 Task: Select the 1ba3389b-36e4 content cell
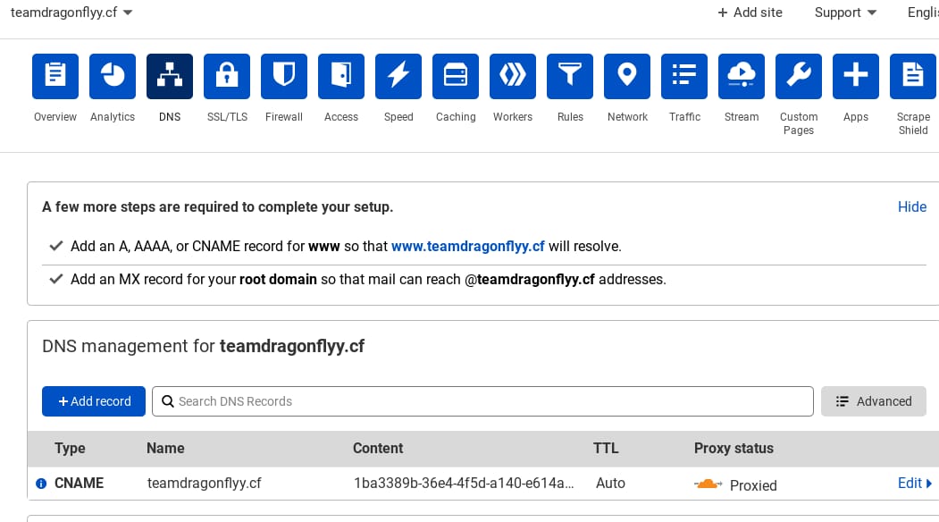tap(464, 483)
